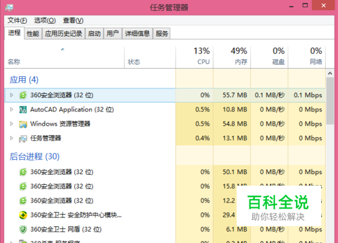Switch to the 性能 tab

(x=33, y=34)
